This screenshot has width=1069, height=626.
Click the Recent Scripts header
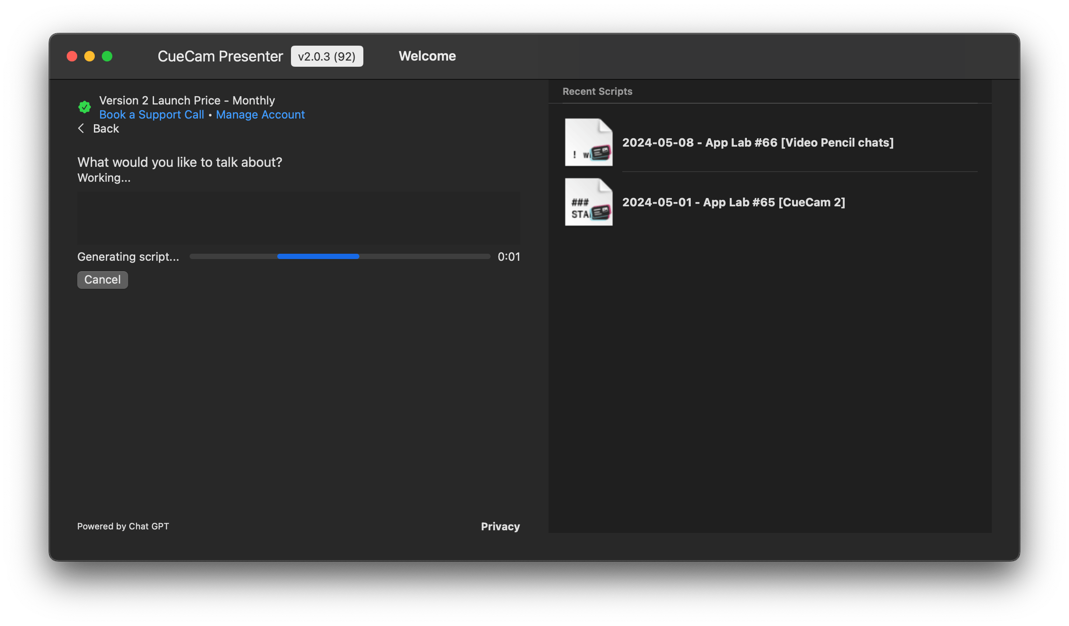pyautogui.click(x=597, y=91)
